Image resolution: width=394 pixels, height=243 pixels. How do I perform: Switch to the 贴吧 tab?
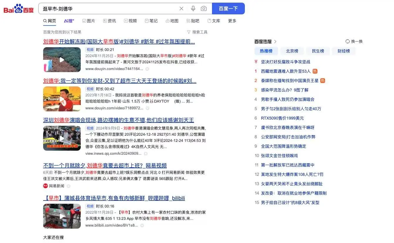[x=193, y=21]
